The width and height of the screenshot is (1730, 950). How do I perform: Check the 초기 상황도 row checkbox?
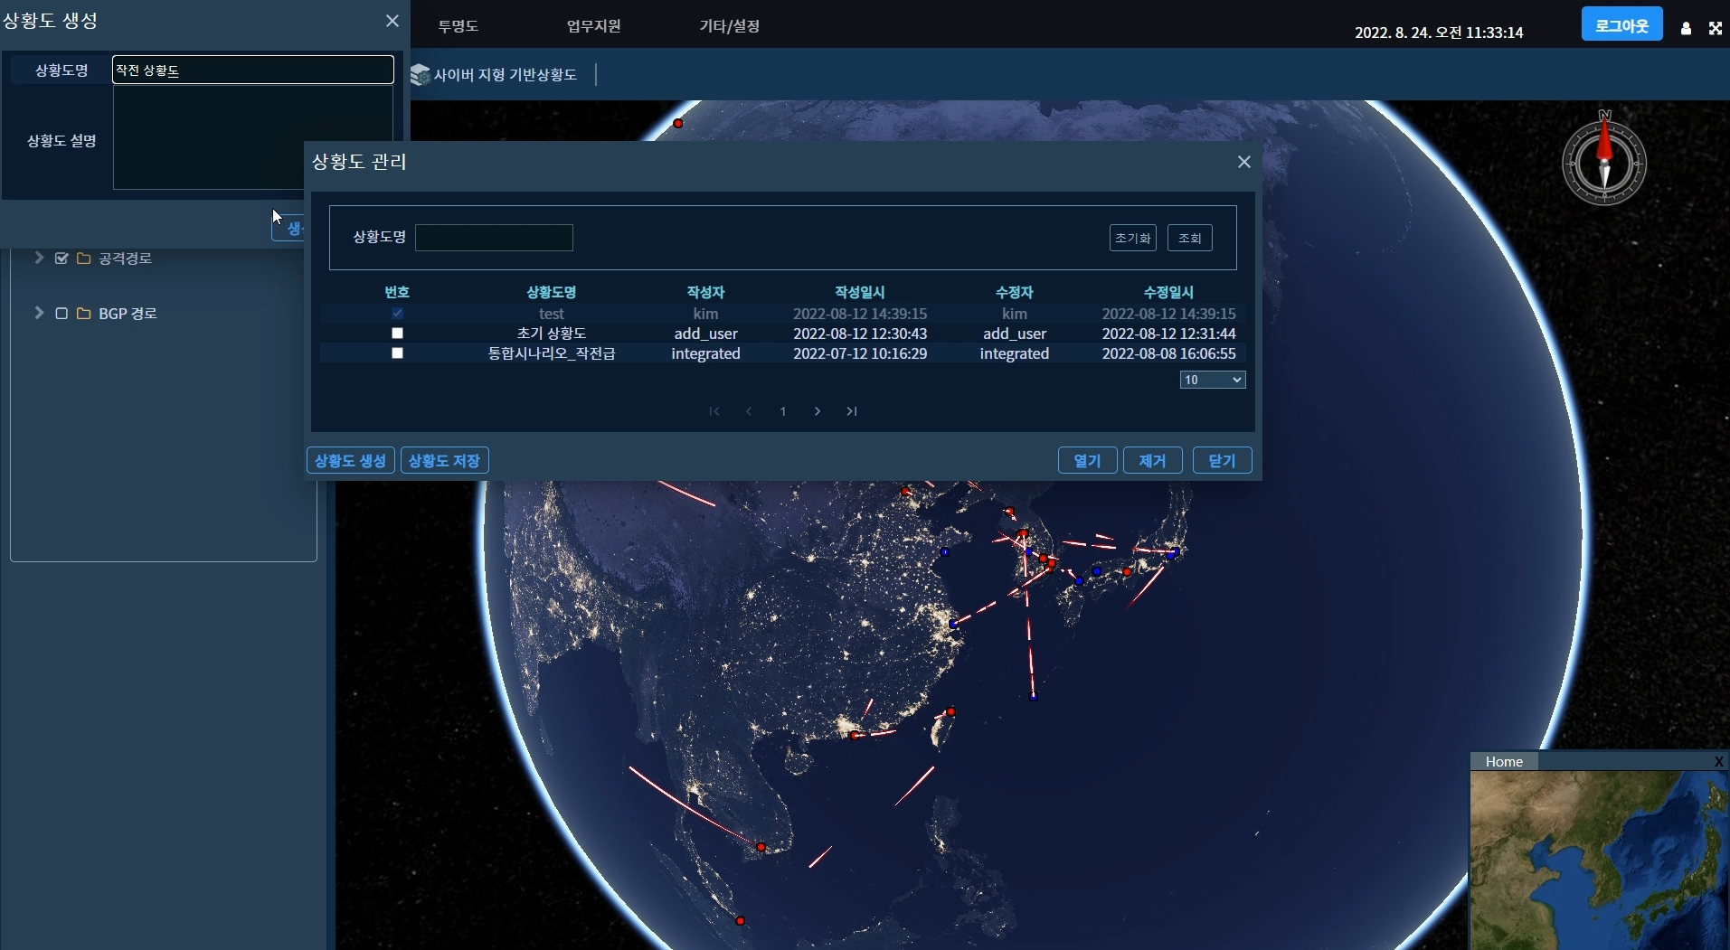tap(397, 334)
